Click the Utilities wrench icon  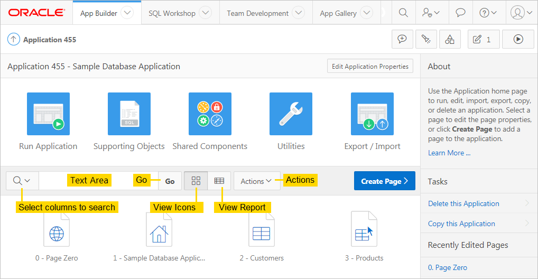[x=291, y=114]
